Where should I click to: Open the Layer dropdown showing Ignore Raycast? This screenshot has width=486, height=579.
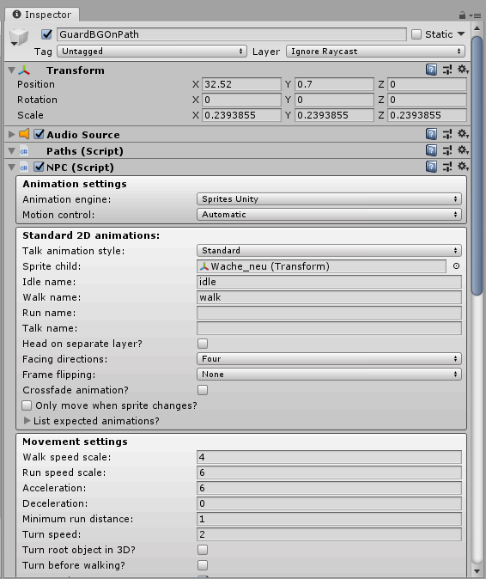coord(375,52)
